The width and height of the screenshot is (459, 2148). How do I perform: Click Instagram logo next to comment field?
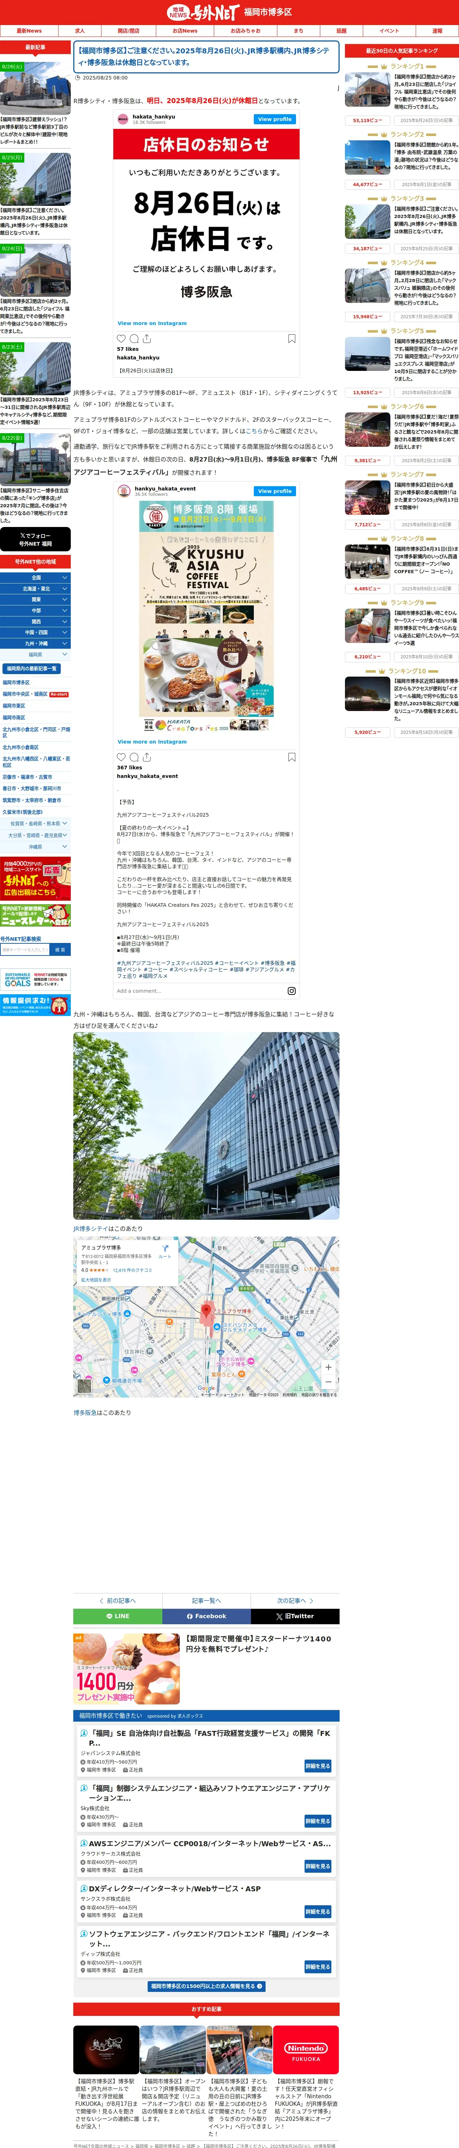click(x=292, y=991)
